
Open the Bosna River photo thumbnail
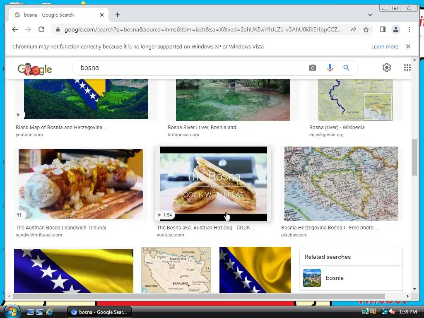tap(233, 100)
